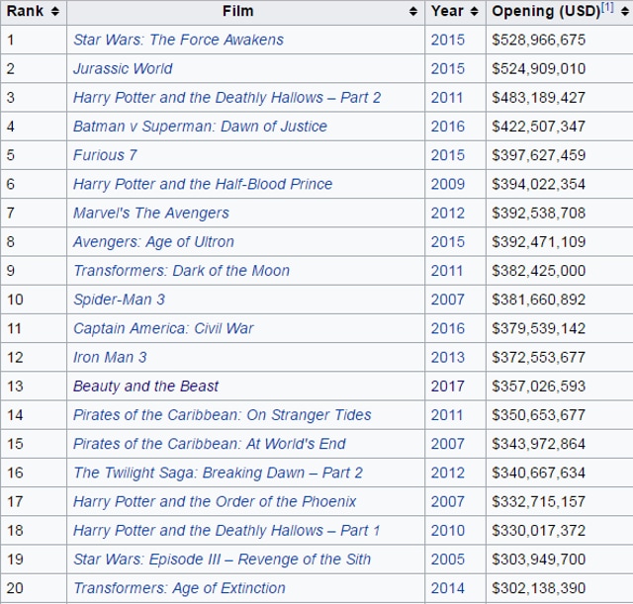Go to Marvel's The Avengers page
This screenshot has height=604, width=633.
point(150,213)
